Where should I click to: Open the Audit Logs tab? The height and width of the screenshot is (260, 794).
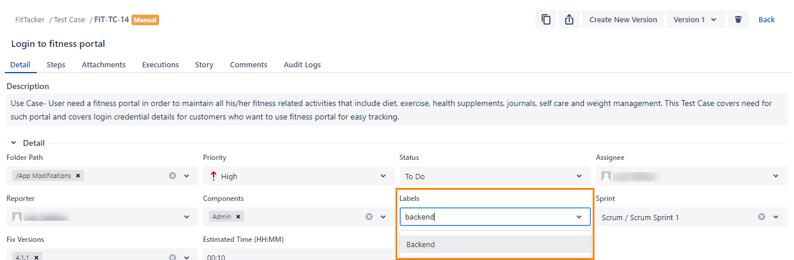(302, 64)
